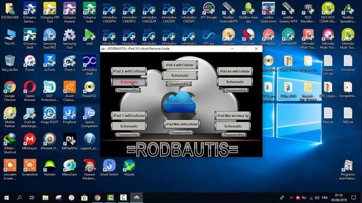The width and height of the screenshot is (362, 203).
Task: Launch Octoplus FRP Tool shortcut
Action: click(x=50, y=12)
